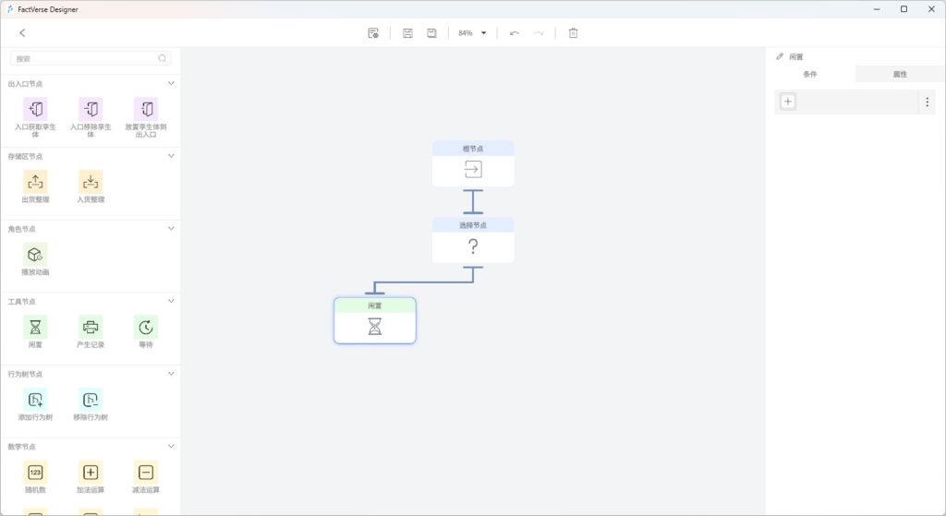
Task: Open the three-dot more options menu
Action: tap(927, 102)
